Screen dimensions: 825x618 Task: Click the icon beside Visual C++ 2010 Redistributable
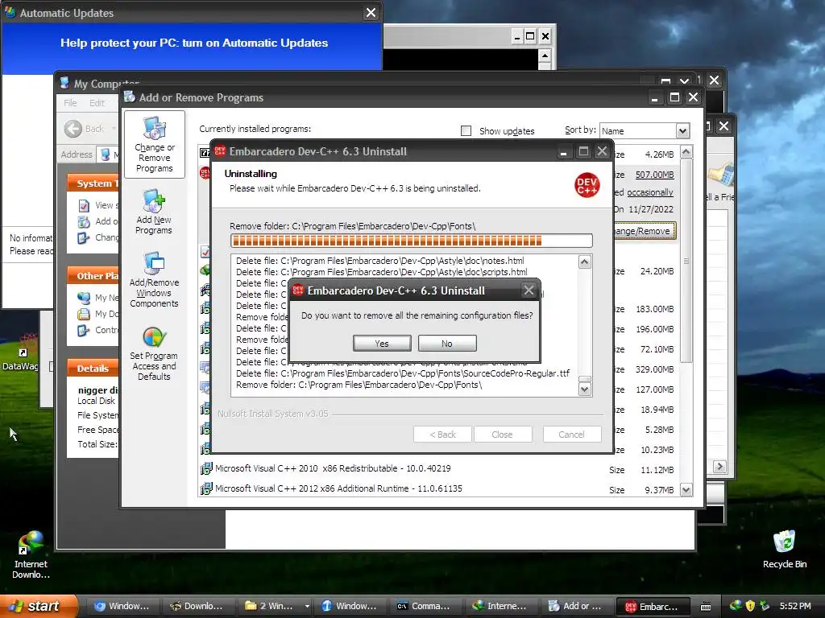pos(205,469)
